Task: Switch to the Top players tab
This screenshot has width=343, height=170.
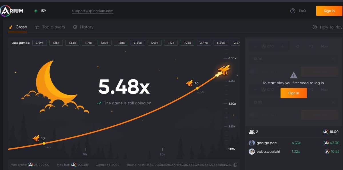Action: point(50,27)
